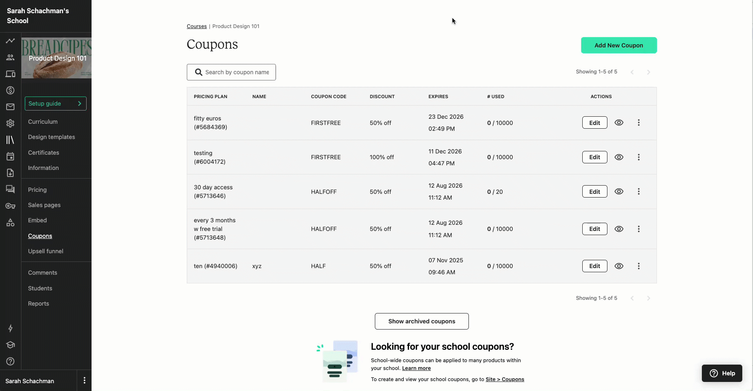Open the Emails envelope sidebar icon
This screenshot has width=753, height=391.
click(x=10, y=107)
